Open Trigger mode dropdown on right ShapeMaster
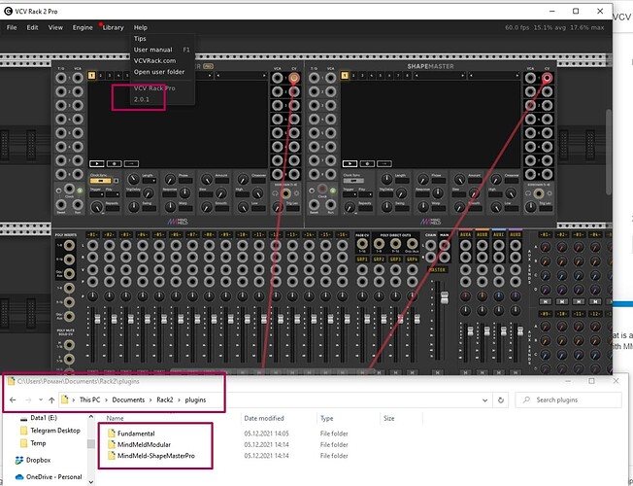This screenshot has height=486, width=633. pyautogui.click(x=350, y=194)
